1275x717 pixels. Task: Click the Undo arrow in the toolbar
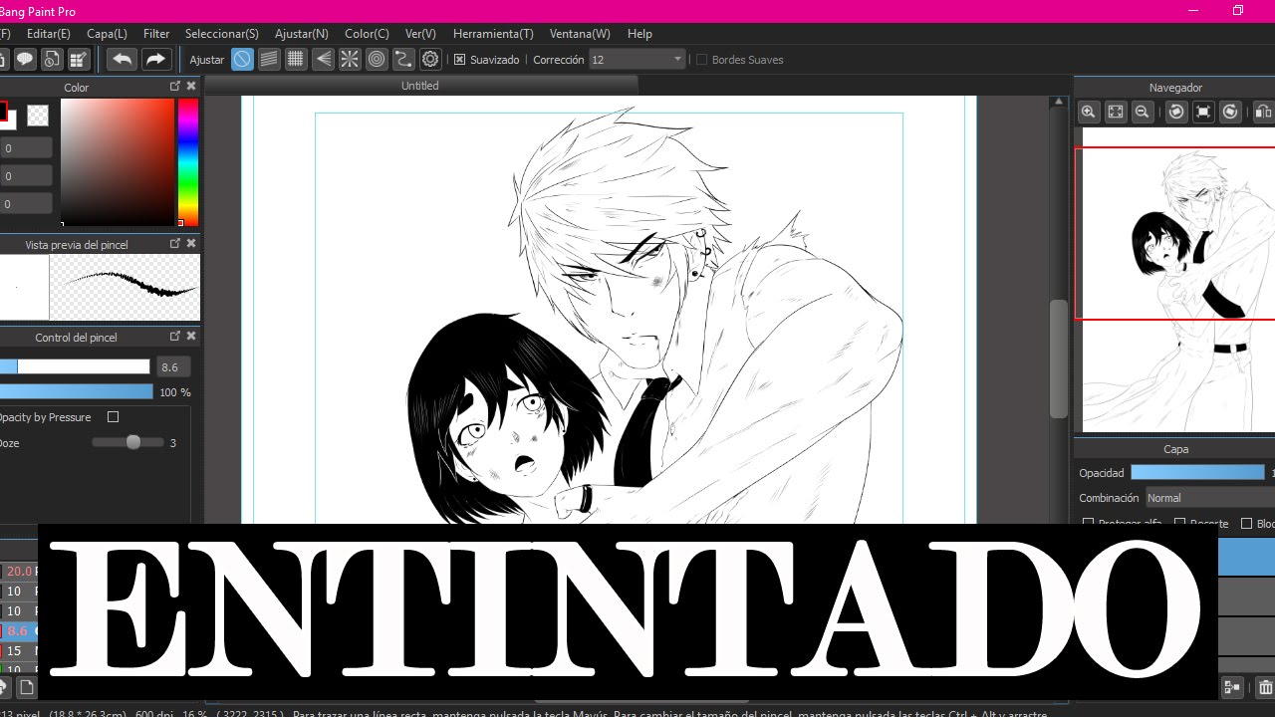pos(122,59)
